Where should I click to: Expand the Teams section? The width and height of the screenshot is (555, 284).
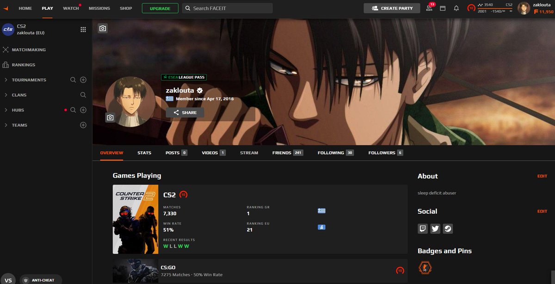(x=6, y=125)
